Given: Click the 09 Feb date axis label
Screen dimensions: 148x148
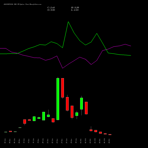Looking at the screenshot, I should point(109,141).
